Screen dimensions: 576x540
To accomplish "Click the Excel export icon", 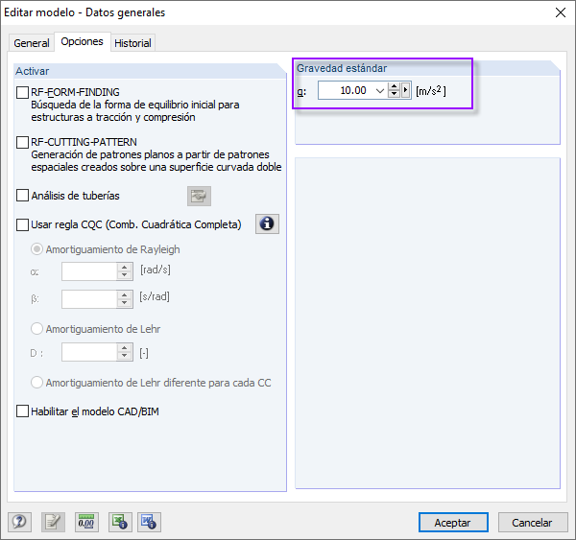I will click(x=120, y=522).
